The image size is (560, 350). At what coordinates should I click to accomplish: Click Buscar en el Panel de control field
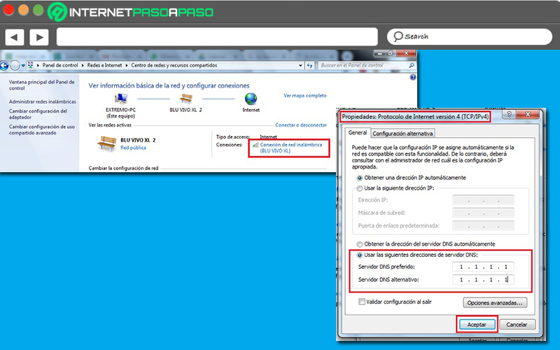pos(367,65)
